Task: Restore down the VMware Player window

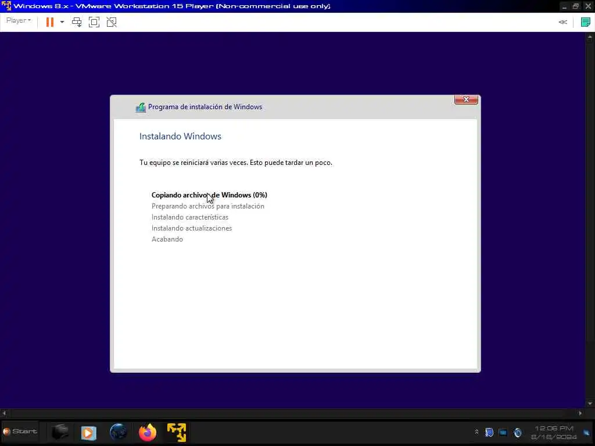Action: click(576, 6)
